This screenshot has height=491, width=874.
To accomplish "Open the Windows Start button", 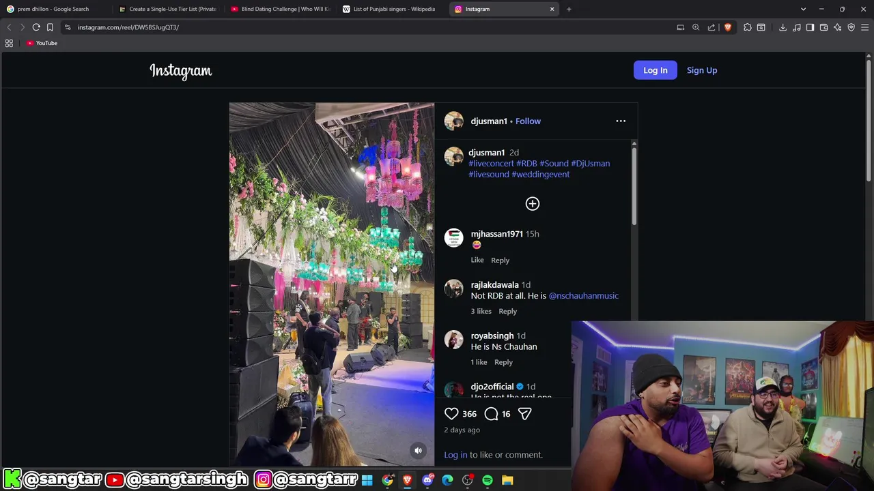I will tap(367, 480).
